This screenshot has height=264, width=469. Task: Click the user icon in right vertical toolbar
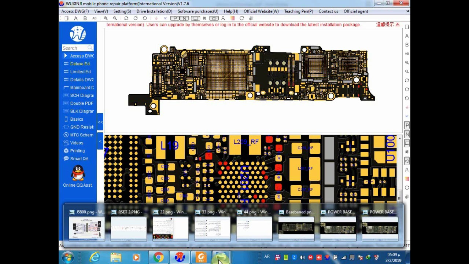point(407,170)
